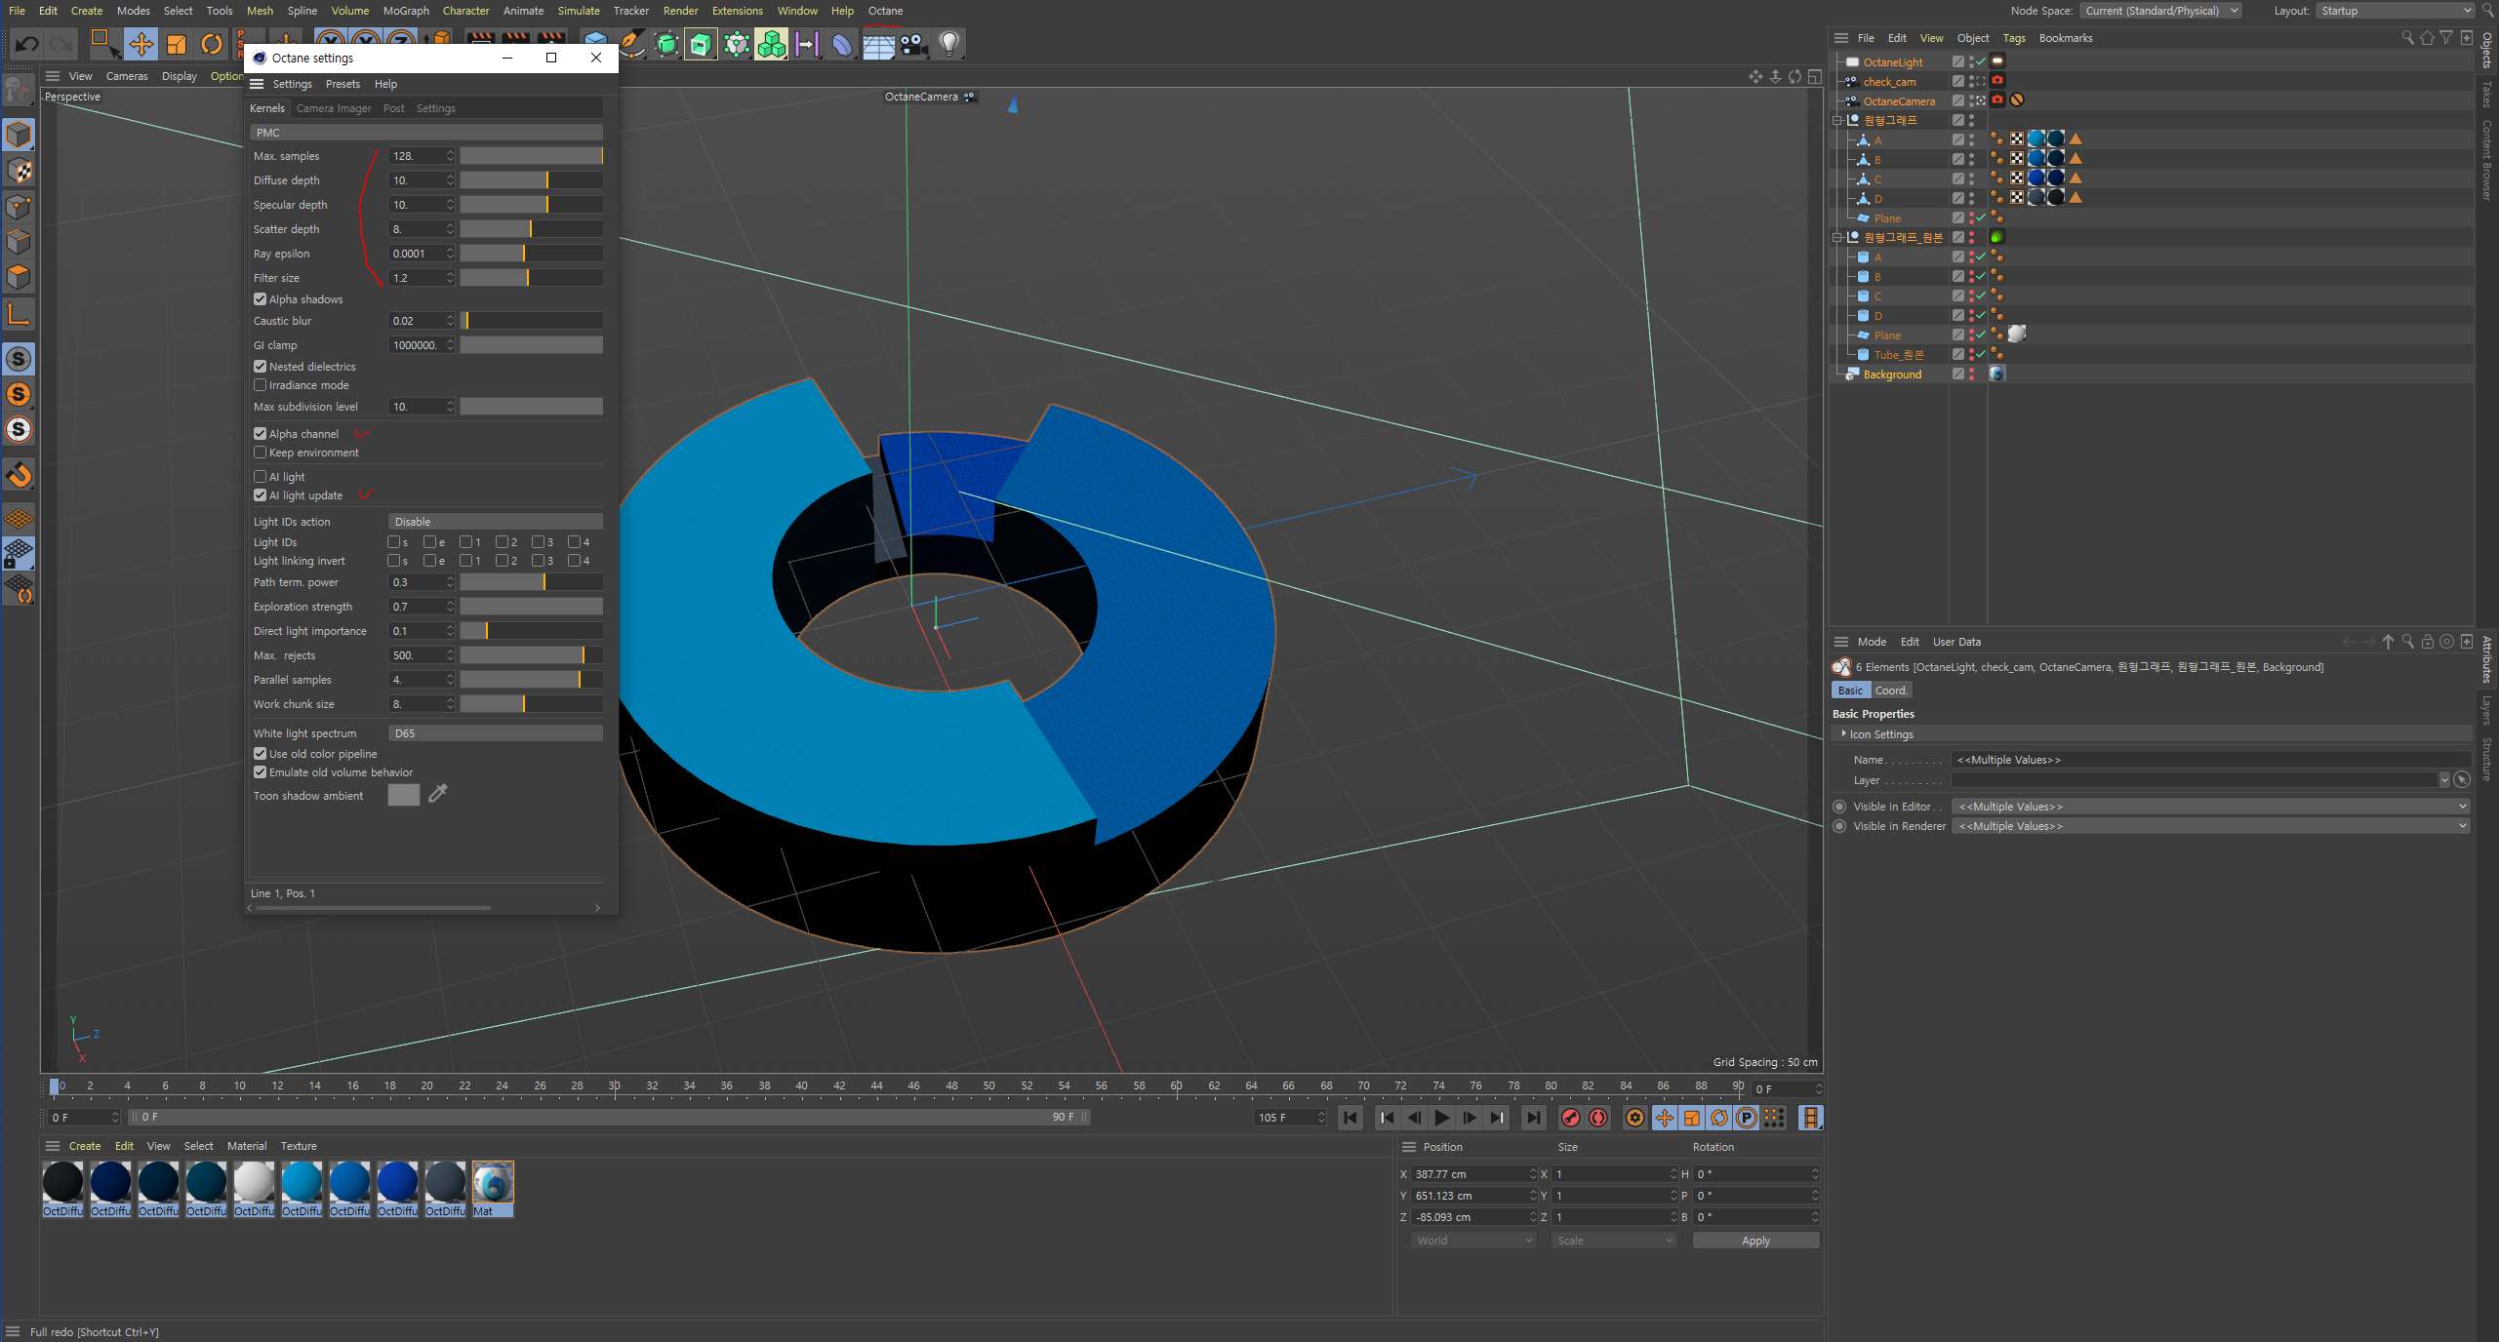2499x1342 pixels.
Task: Select the Move tool in top toolbar
Action: pyautogui.click(x=141, y=44)
